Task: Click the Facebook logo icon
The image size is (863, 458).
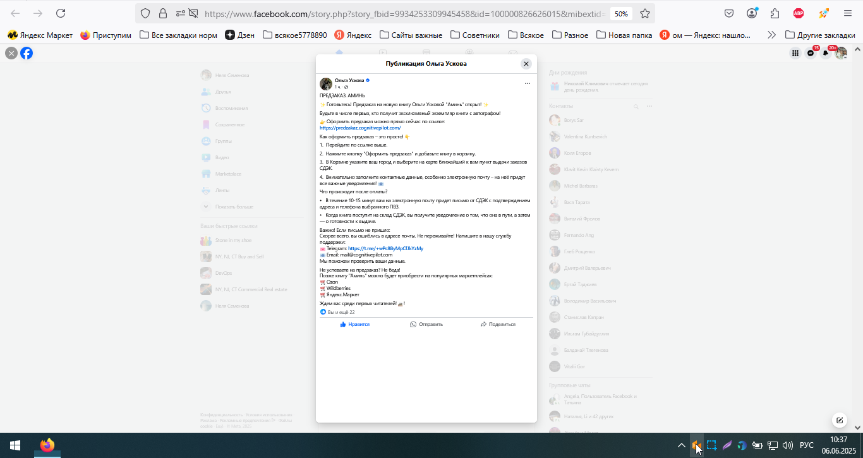Action: point(27,54)
